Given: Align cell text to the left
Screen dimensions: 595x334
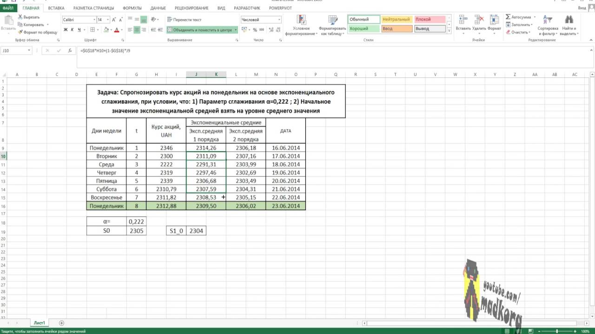Looking at the screenshot, I should pos(130,30).
